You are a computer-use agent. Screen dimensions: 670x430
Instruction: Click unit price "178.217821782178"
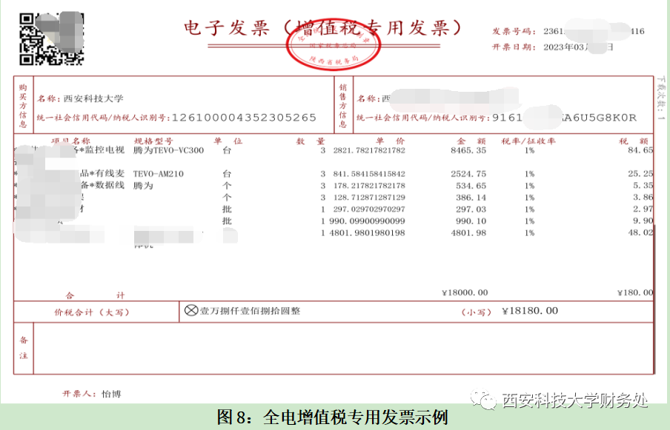[369, 186]
